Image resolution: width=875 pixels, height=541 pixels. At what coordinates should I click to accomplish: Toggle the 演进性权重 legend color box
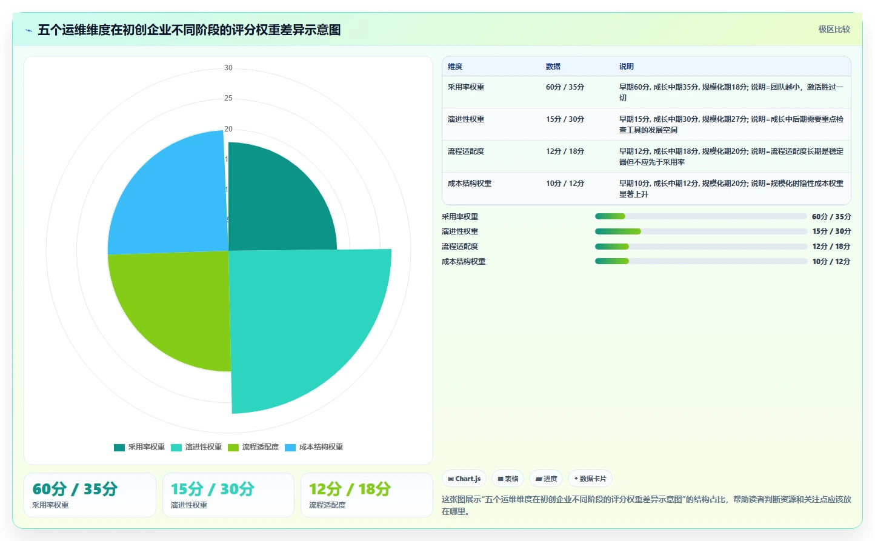[176, 448]
